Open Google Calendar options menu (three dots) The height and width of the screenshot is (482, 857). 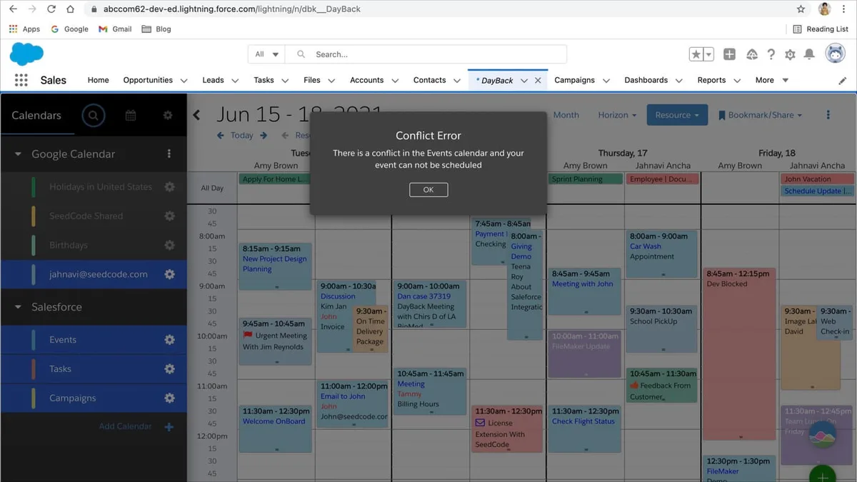(x=169, y=154)
